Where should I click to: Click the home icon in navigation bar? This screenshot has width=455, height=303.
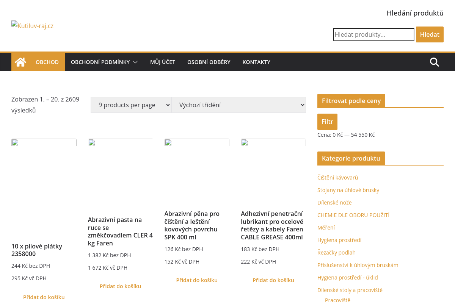coord(20,62)
